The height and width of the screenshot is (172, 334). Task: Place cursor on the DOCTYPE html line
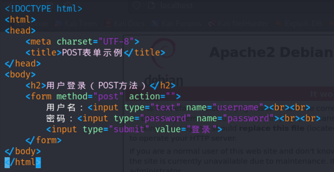click(43, 8)
